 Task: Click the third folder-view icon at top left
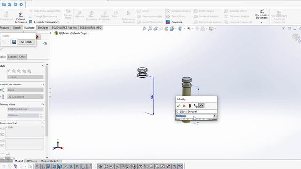[16, 4]
